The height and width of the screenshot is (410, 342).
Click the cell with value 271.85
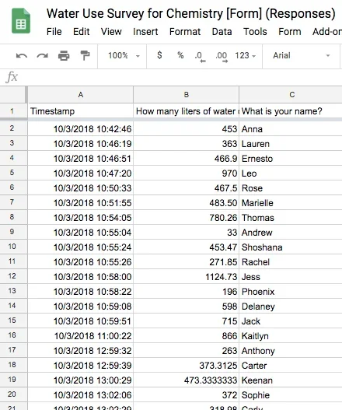187,261
